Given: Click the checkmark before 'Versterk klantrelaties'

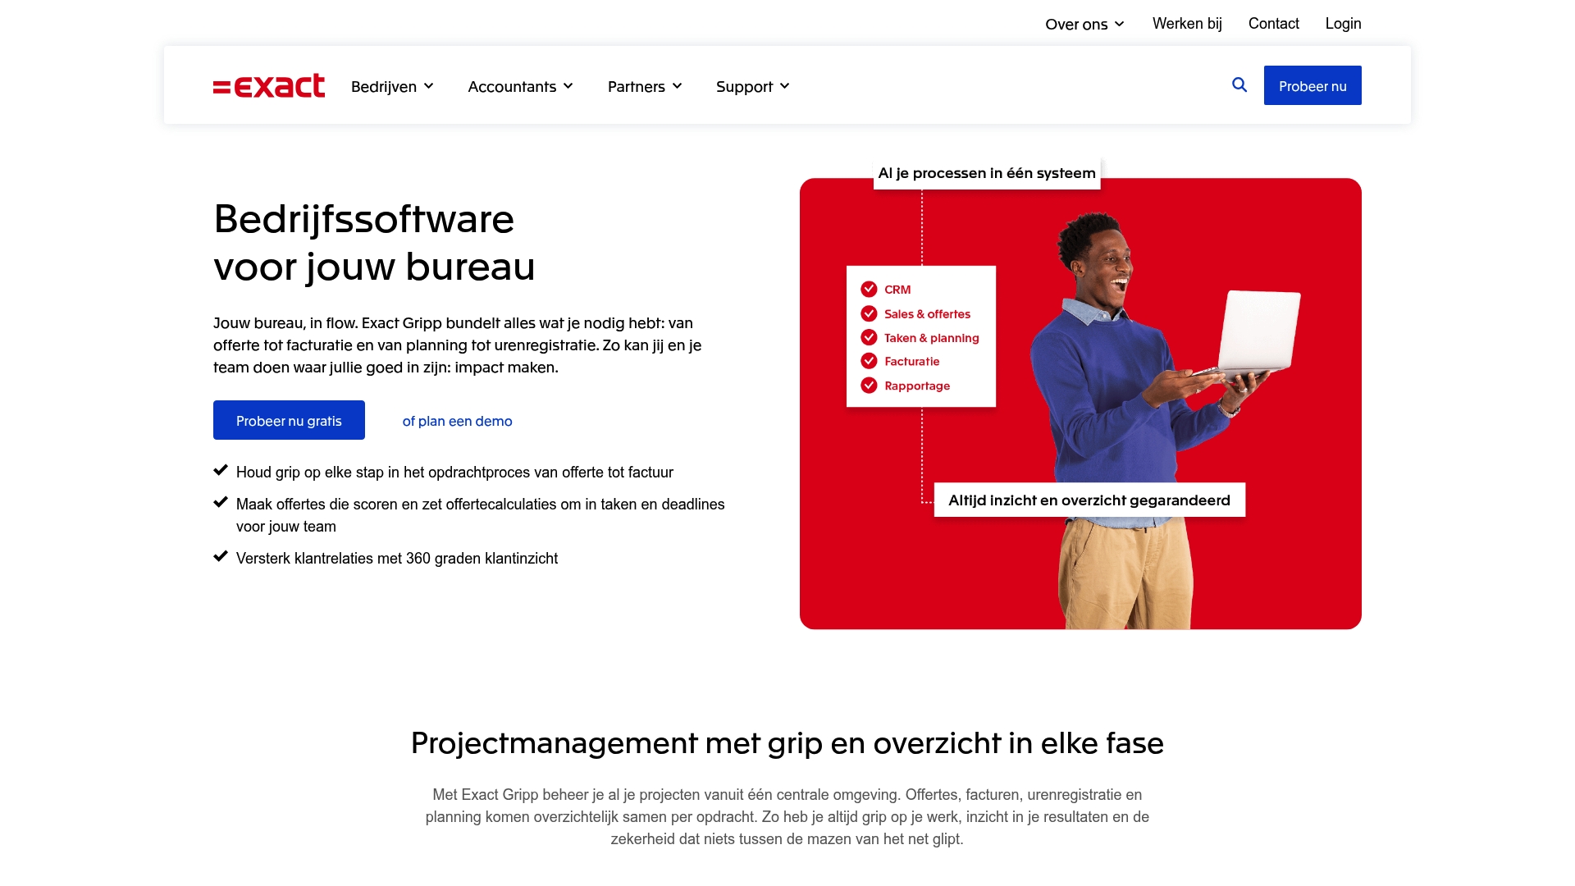Looking at the screenshot, I should tap(220, 555).
